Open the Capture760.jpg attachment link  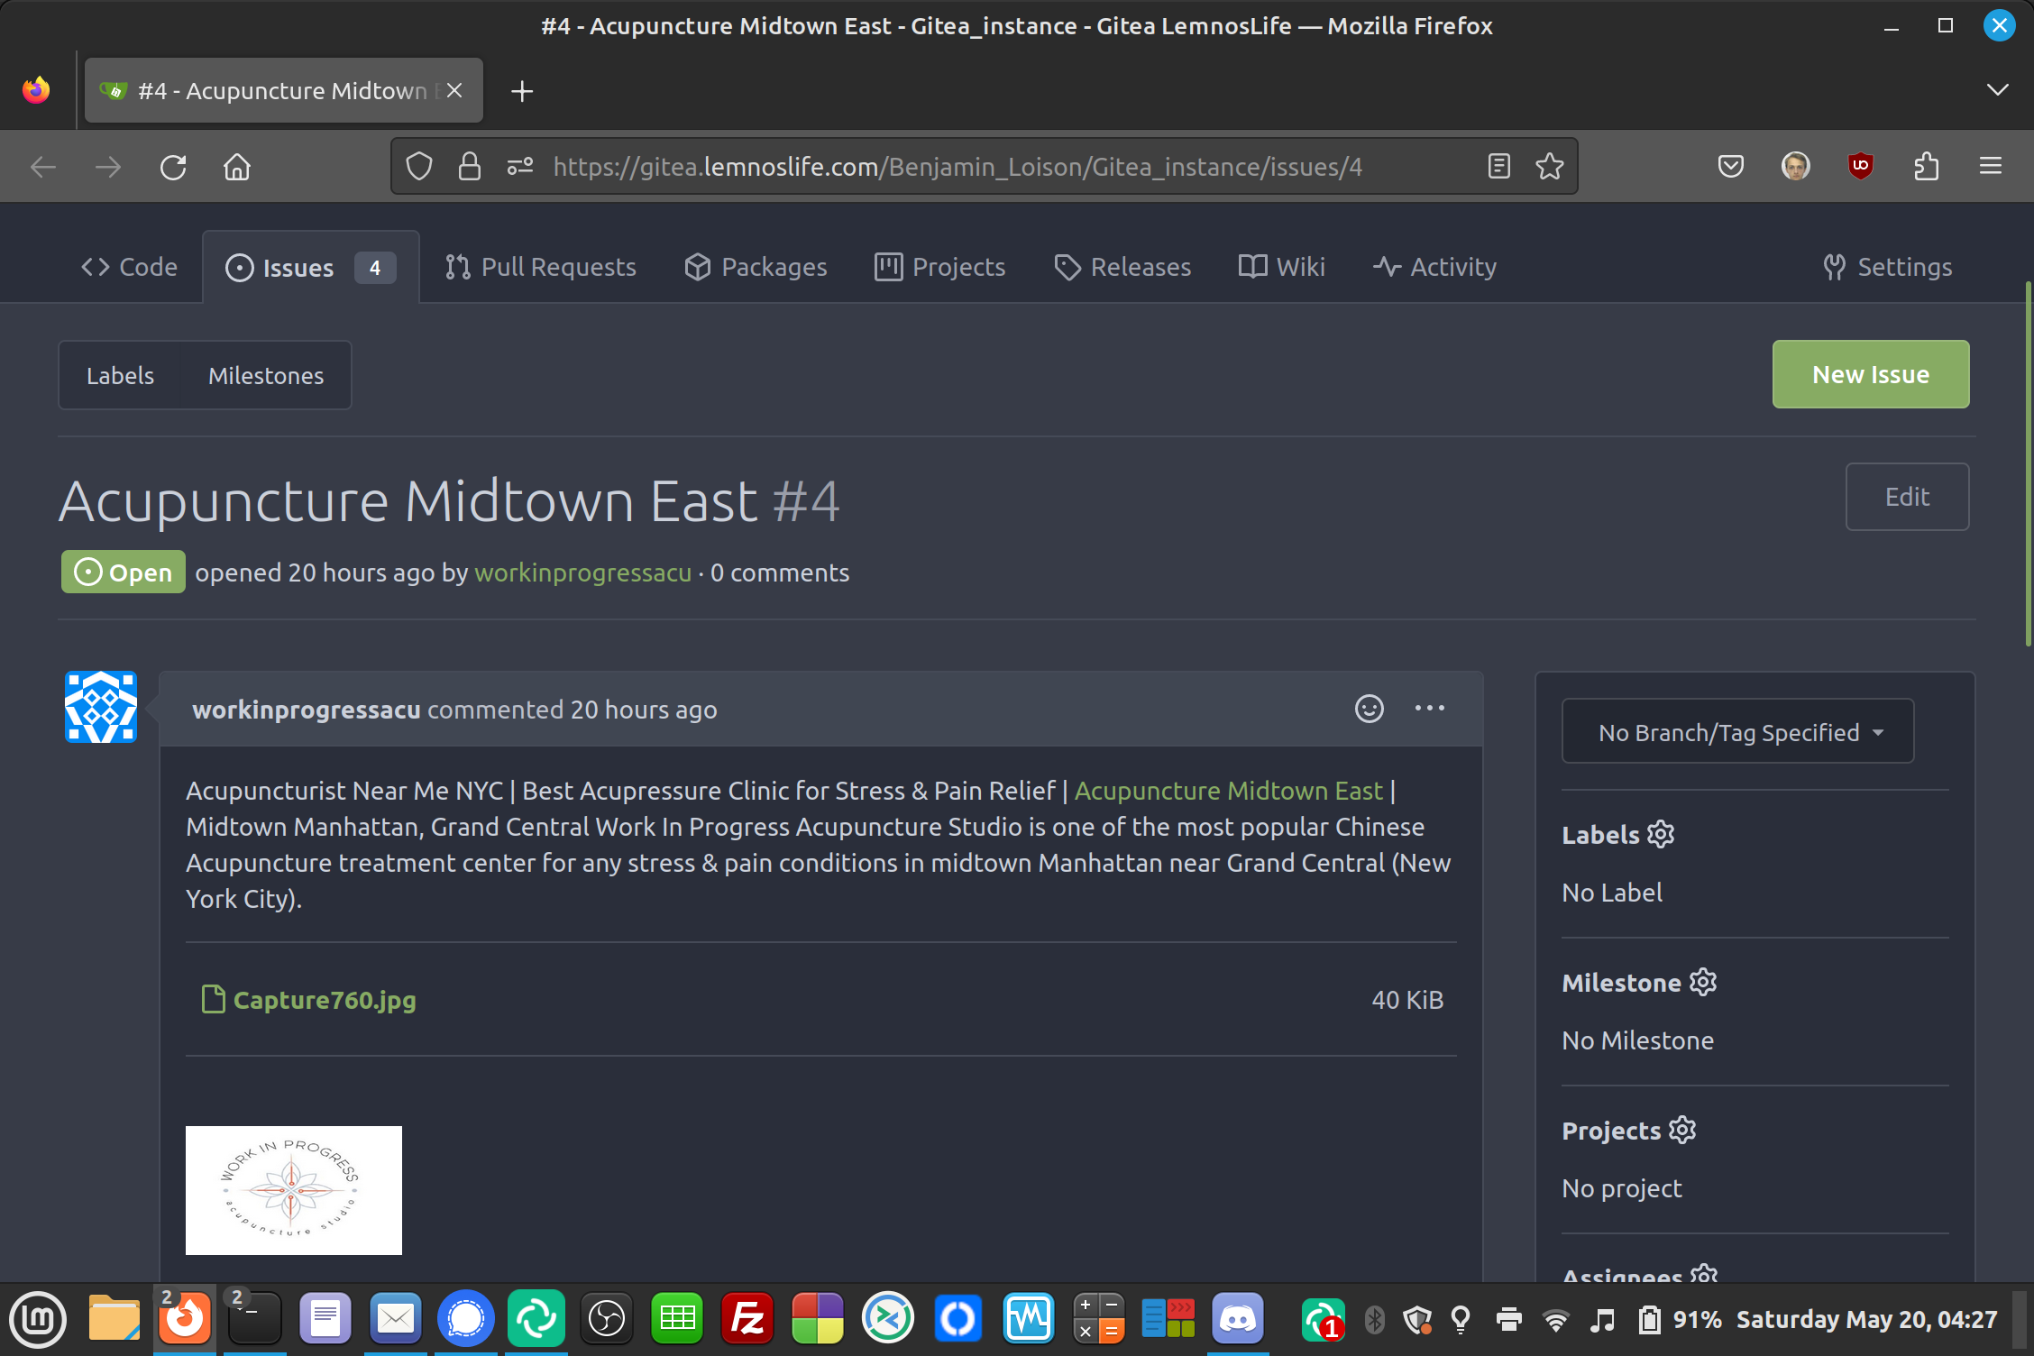click(x=324, y=1000)
